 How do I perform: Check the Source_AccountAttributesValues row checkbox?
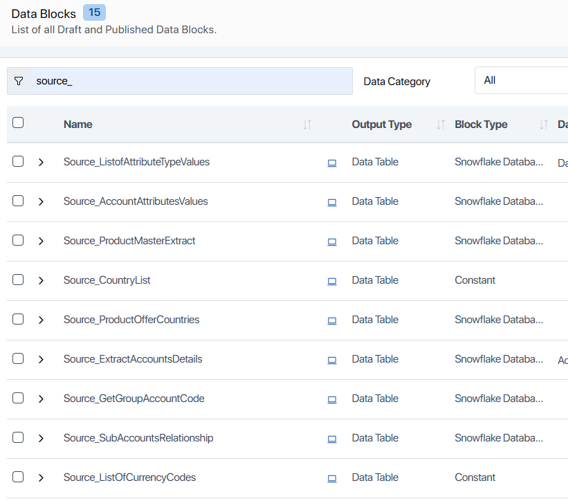(x=18, y=201)
